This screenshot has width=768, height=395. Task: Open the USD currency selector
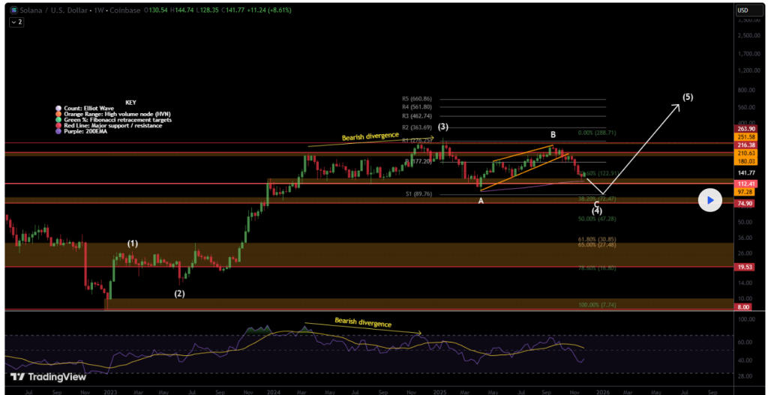pyautogui.click(x=743, y=10)
